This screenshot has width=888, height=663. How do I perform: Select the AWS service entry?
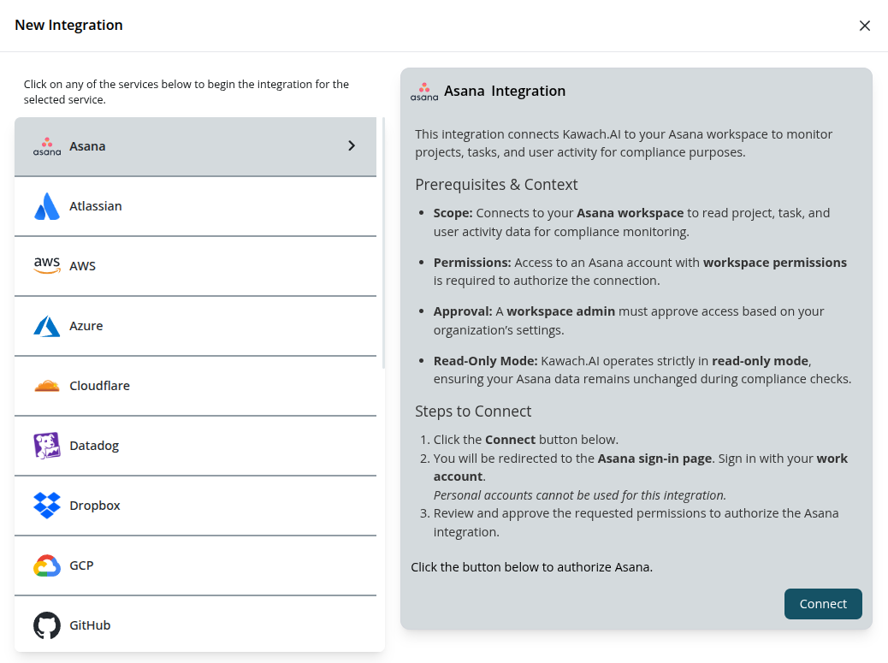pos(83,266)
